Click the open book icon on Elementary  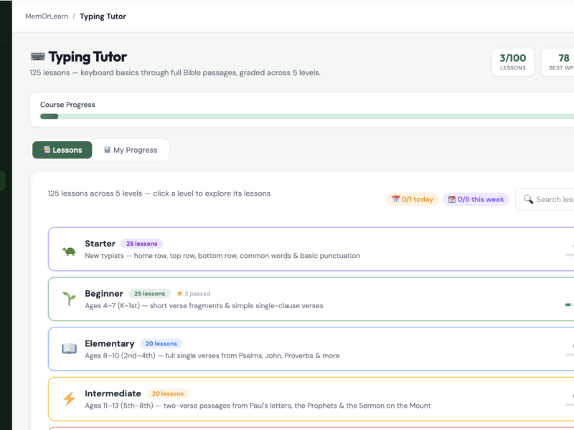coord(69,348)
